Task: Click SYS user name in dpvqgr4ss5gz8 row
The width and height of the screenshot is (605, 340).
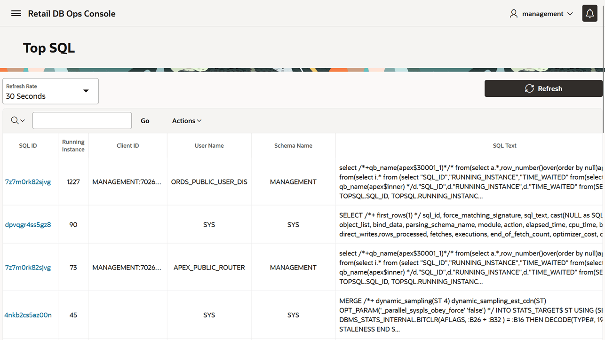Action: tap(209, 225)
